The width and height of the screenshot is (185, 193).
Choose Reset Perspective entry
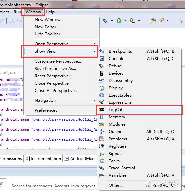(x=53, y=76)
